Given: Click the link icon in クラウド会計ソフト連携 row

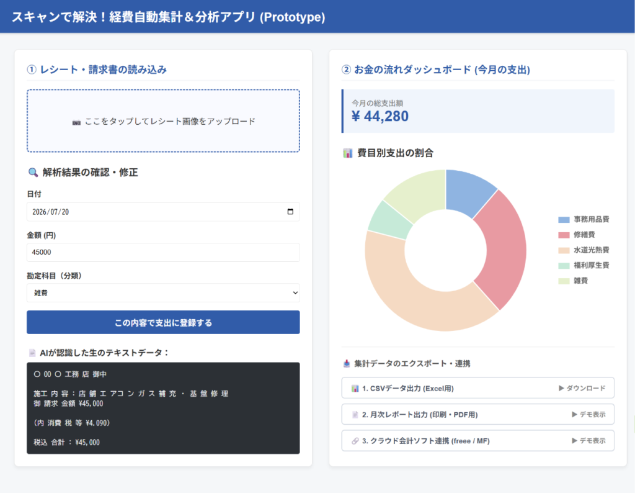Looking at the screenshot, I should click(x=355, y=441).
